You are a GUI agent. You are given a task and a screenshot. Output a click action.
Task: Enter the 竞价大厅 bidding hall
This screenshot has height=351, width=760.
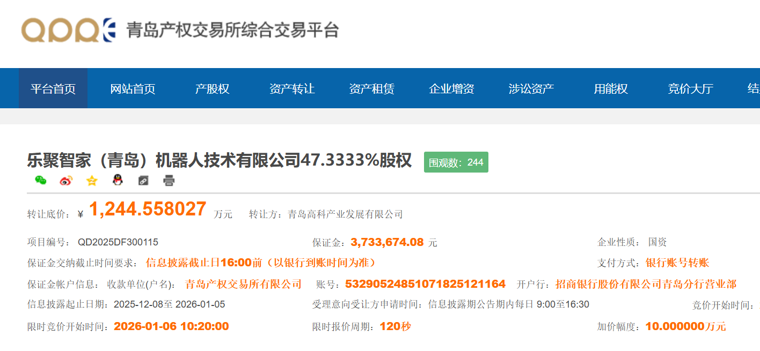(690, 88)
